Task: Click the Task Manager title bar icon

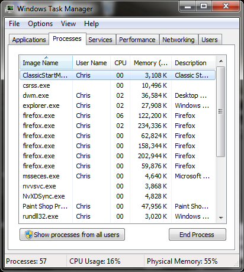Action: [9, 8]
